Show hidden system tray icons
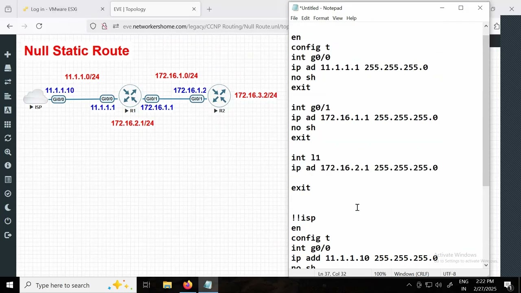Screen dimensions: 521x293 click(x=409, y=285)
